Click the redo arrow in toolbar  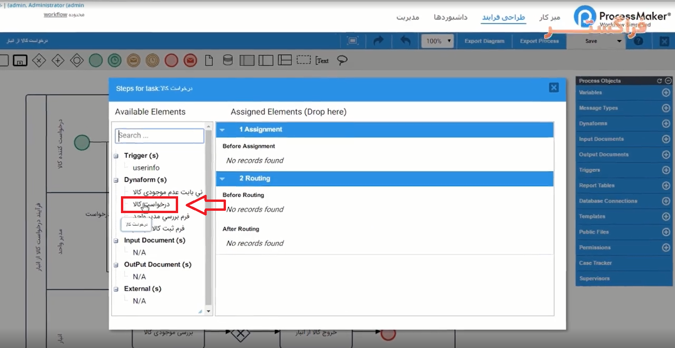point(378,41)
